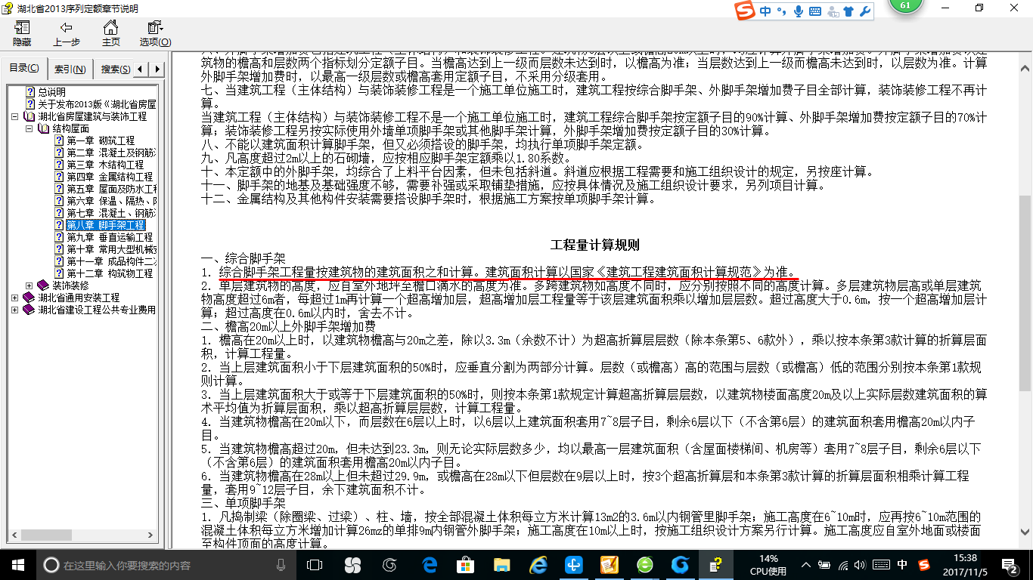Open 第二章 混凝土及钢筋 topic
Viewport: 1033px width, 580px height.
111,153
